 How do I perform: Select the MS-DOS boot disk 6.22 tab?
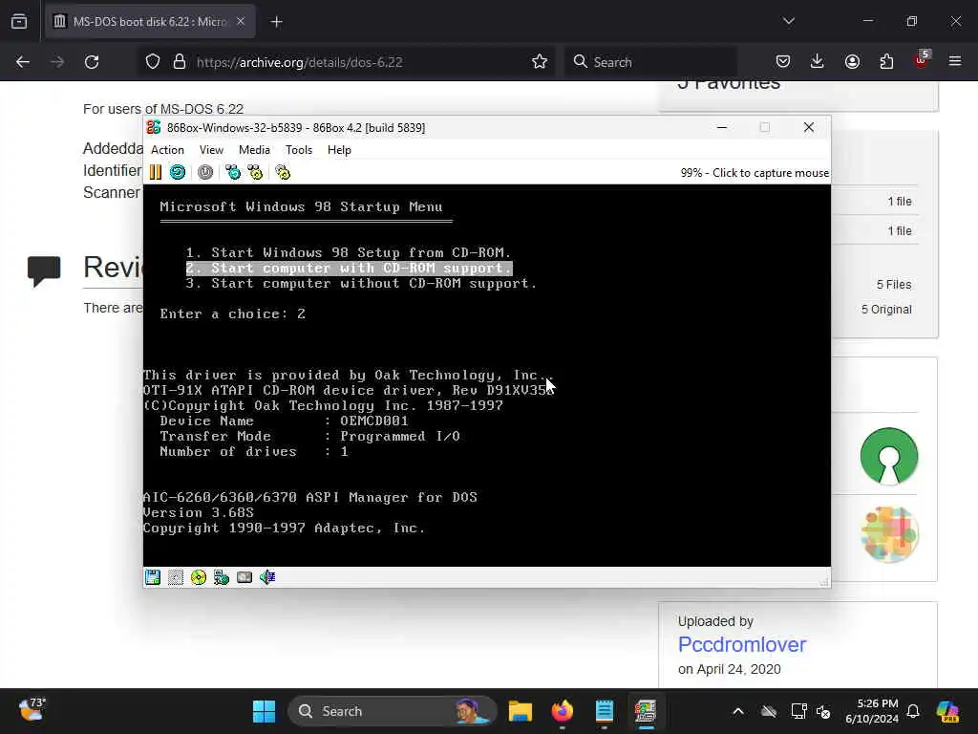click(x=150, y=22)
